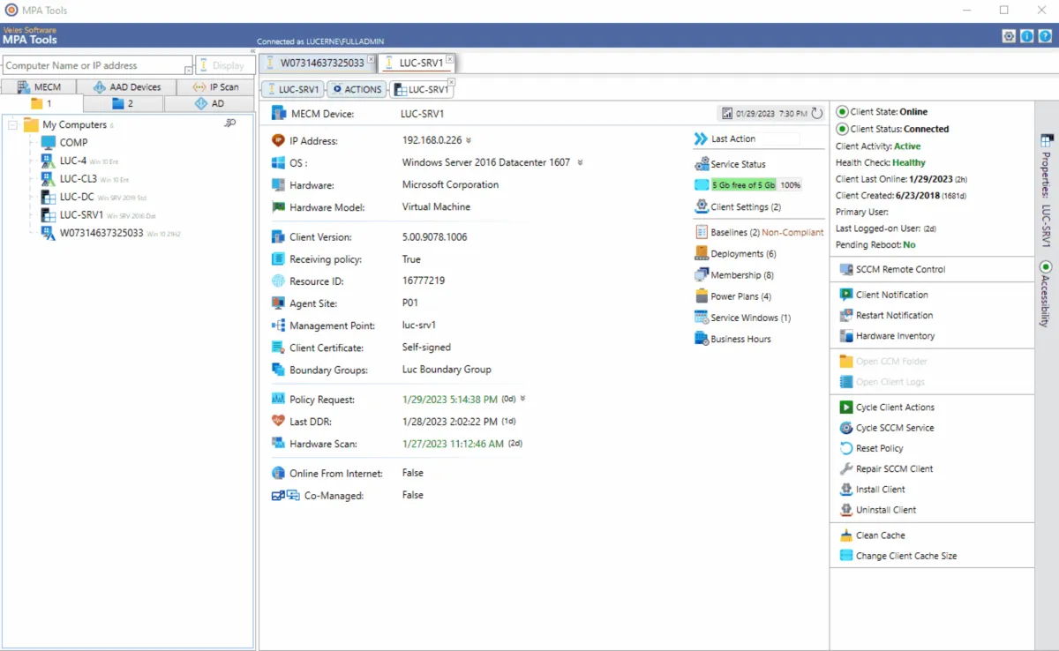Toggle the Accessibility side panel indicator
This screenshot has width=1059, height=651.
pyautogui.click(x=1046, y=266)
